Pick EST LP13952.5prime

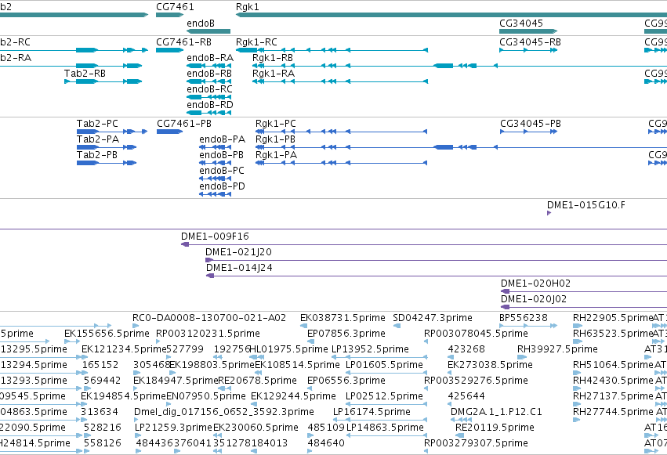pyautogui.click(x=370, y=349)
